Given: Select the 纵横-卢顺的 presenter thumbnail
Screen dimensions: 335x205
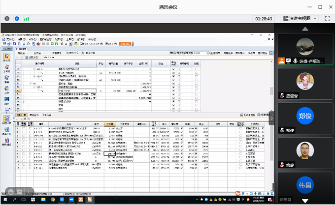Looking at the screenshot, I should 305,49.
